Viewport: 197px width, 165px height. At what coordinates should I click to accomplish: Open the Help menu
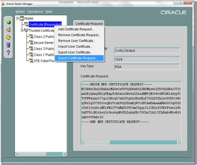pos(49,12)
